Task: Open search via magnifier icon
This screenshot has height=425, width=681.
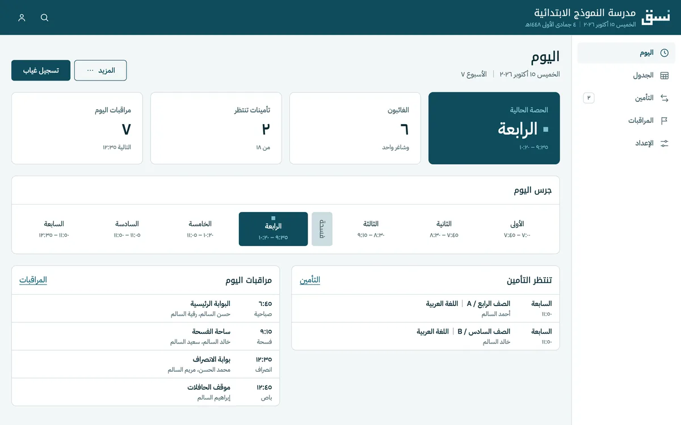Action: [x=45, y=18]
